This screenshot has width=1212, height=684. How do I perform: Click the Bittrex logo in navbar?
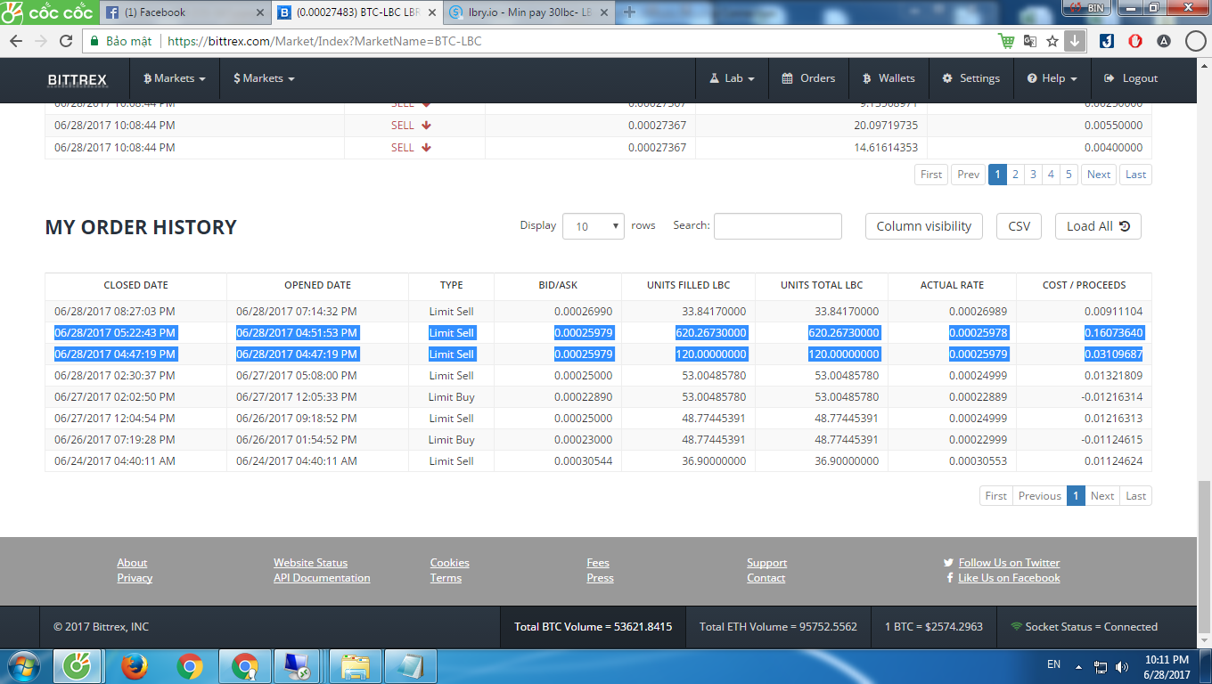pyautogui.click(x=78, y=79)
